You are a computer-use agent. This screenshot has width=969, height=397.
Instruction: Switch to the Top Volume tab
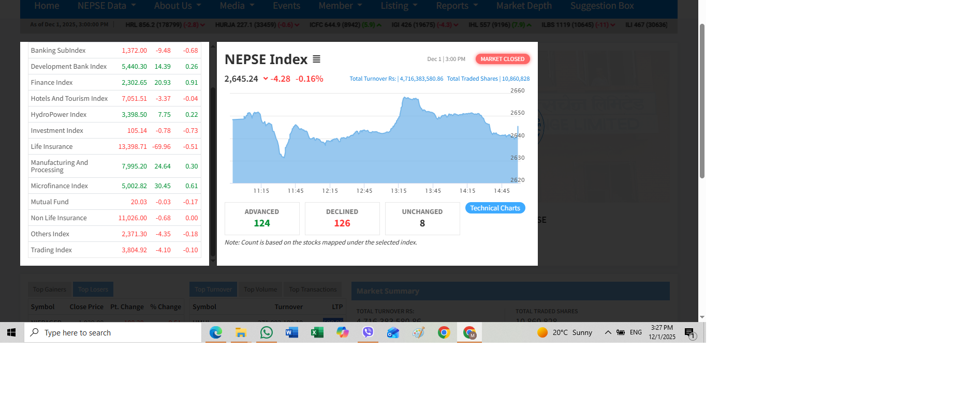[x=260, y=289]
